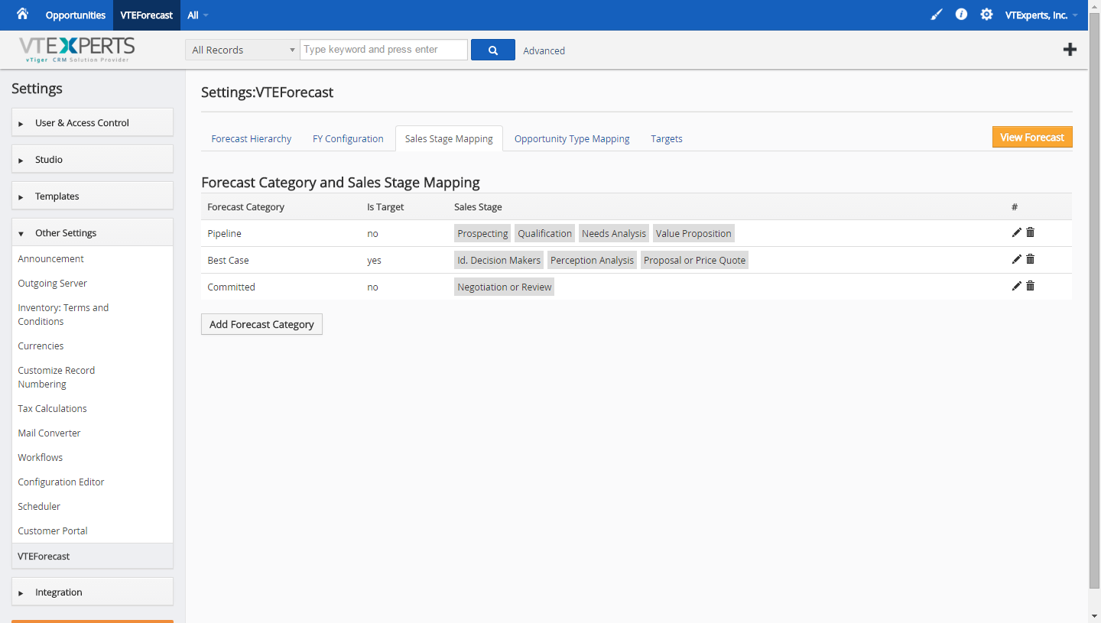1101x623 pixels.
Task: Focus the keyword search field
Action: pos(384,50)
